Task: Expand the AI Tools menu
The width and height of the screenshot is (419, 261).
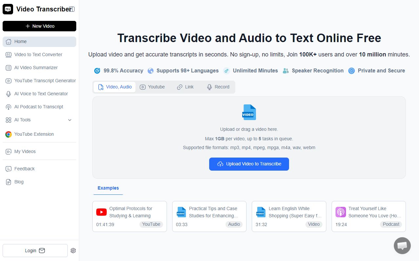Action: click(x=39, y=120)
